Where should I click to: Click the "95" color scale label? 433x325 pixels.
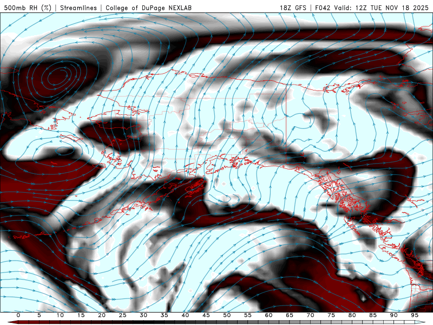[415, 315]
